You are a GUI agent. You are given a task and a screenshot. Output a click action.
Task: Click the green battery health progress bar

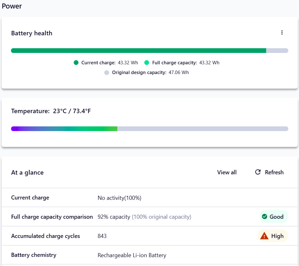[139, 50]
